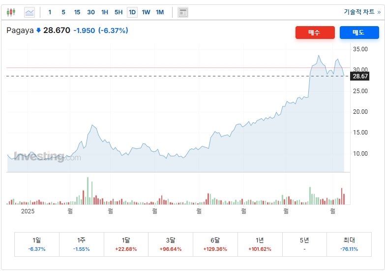Select the 6달 range showing +129.36%

[x=215, y=244]
